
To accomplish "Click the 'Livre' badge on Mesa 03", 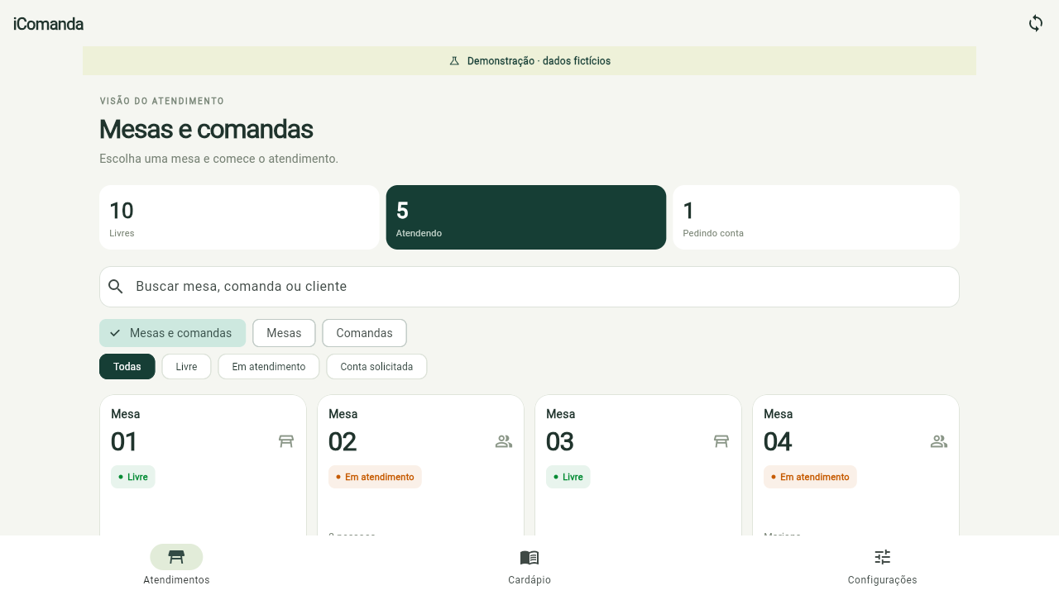I will coord(568,477).
